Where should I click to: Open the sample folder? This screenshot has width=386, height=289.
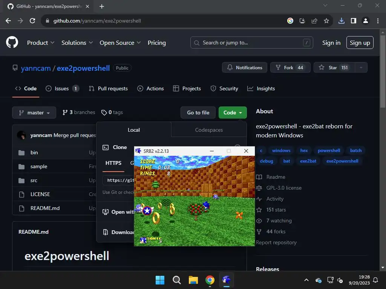click(39, 166)
